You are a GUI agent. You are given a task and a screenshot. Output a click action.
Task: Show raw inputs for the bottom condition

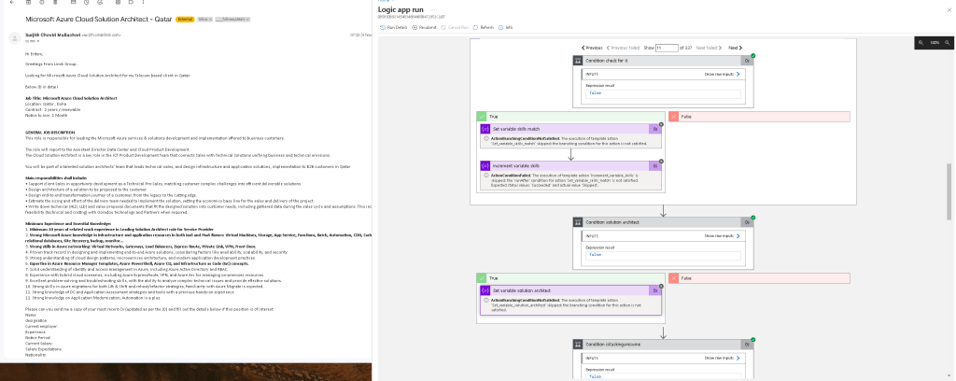click(x=722, y=358)
